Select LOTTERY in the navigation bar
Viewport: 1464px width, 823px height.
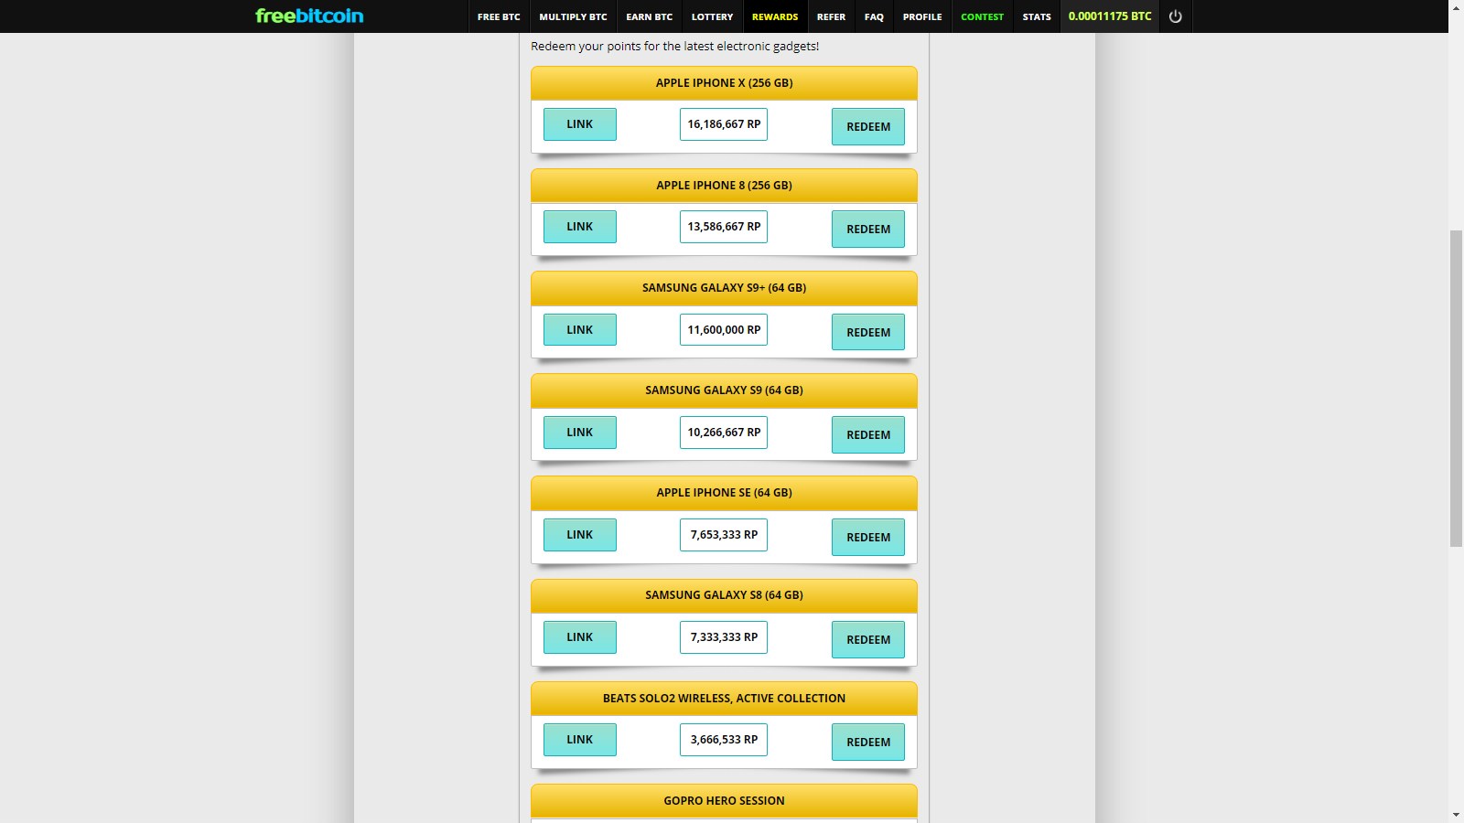(x=712, y=16)
